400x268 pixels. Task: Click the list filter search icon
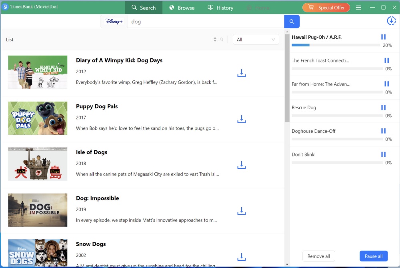[222, 40]
